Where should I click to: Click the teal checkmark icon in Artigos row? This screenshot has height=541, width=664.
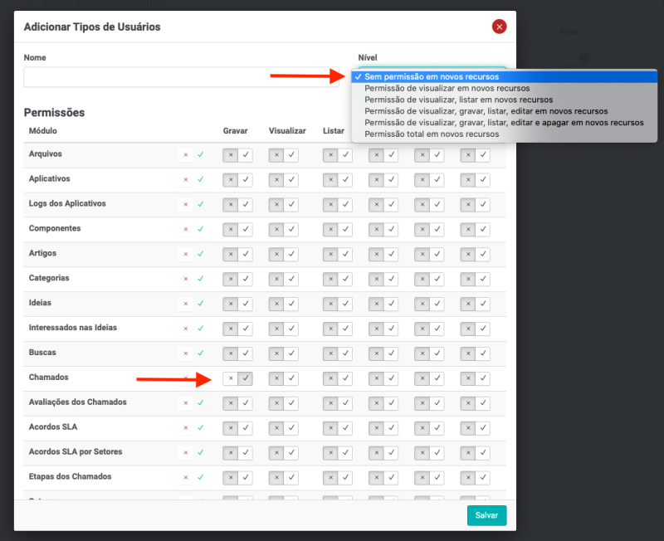200,255
